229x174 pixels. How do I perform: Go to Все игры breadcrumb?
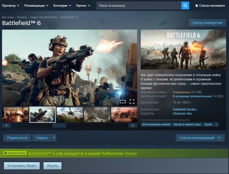click(x=8, y=17)
